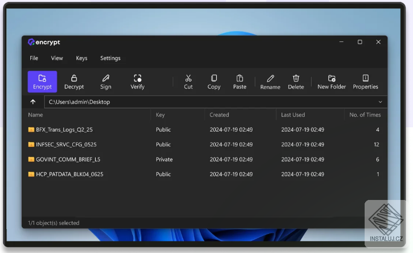This screenshot has width=413, height=253.
Task: Select the BFX_Trans_Logs_Q2_25 folder name
Action: [x=64, y=129]
